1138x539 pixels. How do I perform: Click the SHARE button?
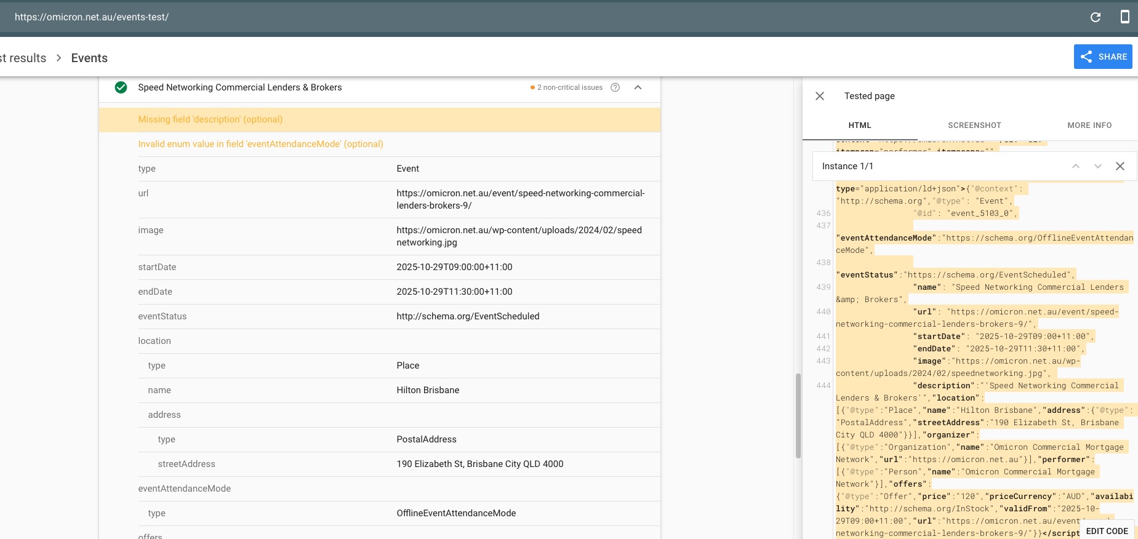[1103, 57]
